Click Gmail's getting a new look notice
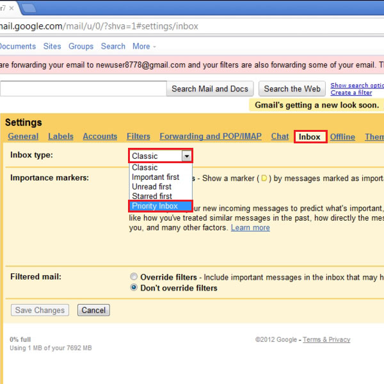The width and height of the screenshot is (384, 384). [x=317, y=105]
